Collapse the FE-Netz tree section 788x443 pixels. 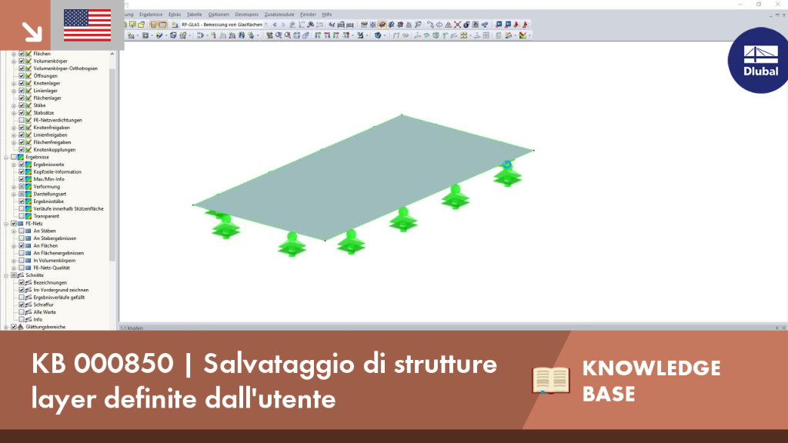click(x=6, y=224)
